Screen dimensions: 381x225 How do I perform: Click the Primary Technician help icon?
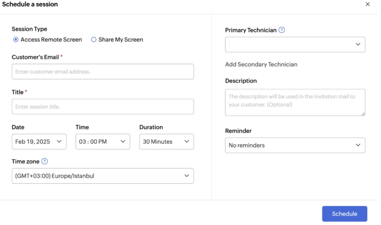point(282,30)
